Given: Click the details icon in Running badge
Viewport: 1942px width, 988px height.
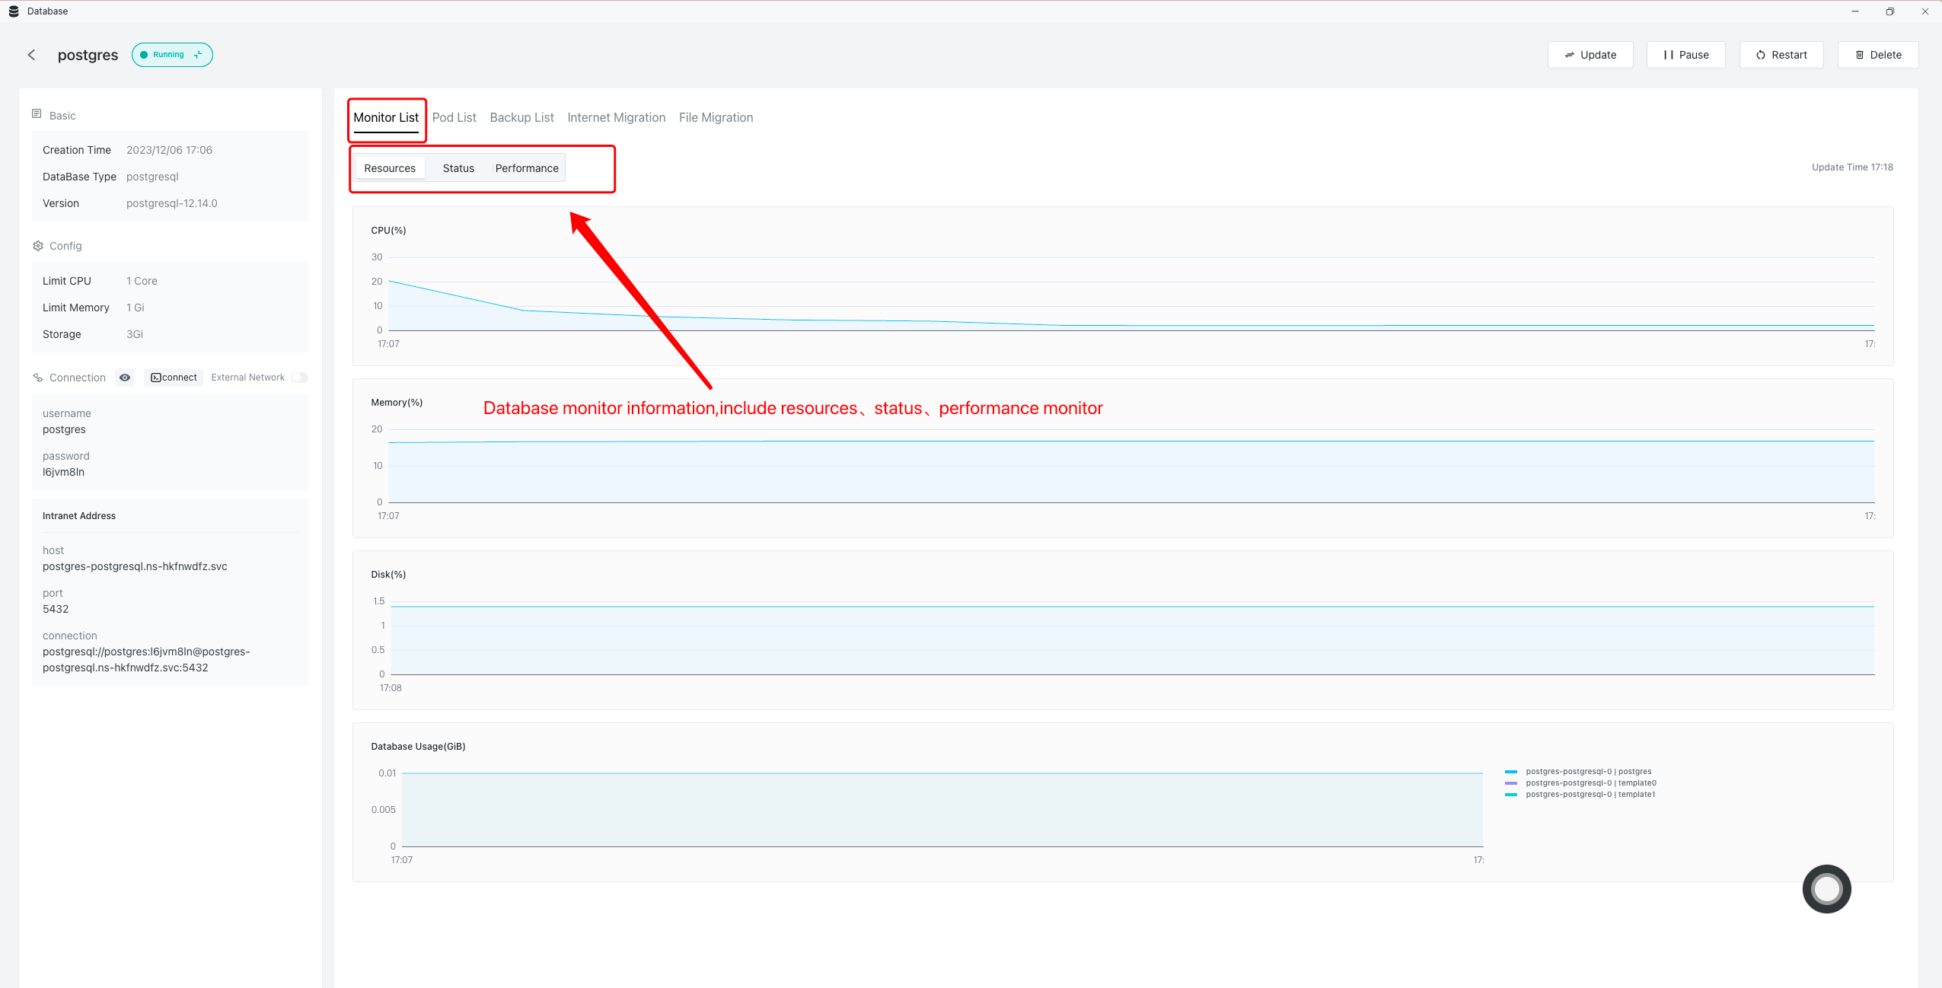Looking at the screenshot, I should [x=198, y=55].
